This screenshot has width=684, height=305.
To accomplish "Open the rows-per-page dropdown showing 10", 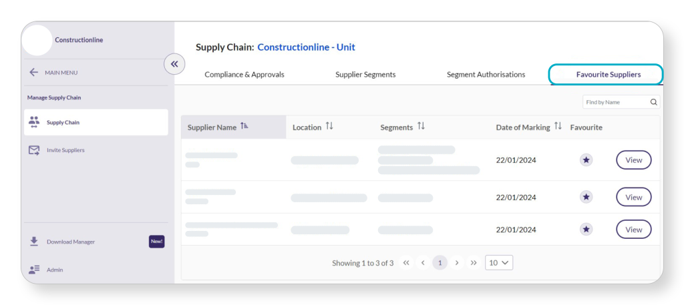I will click(499, 263).
